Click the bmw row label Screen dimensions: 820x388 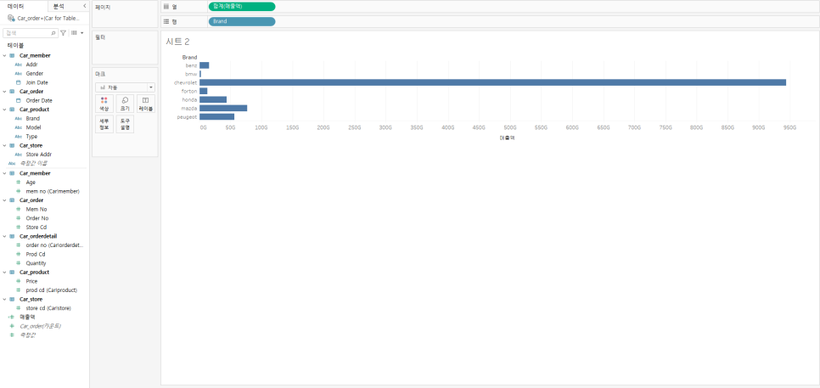point(192,74)
